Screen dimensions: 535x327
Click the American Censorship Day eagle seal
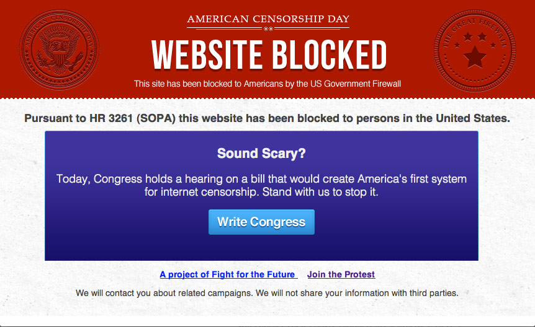pos(59,50)
